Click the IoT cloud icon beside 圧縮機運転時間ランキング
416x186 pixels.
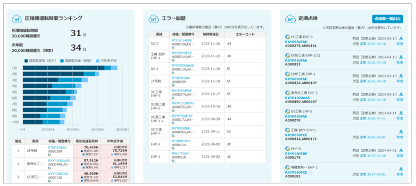point(17,18)
